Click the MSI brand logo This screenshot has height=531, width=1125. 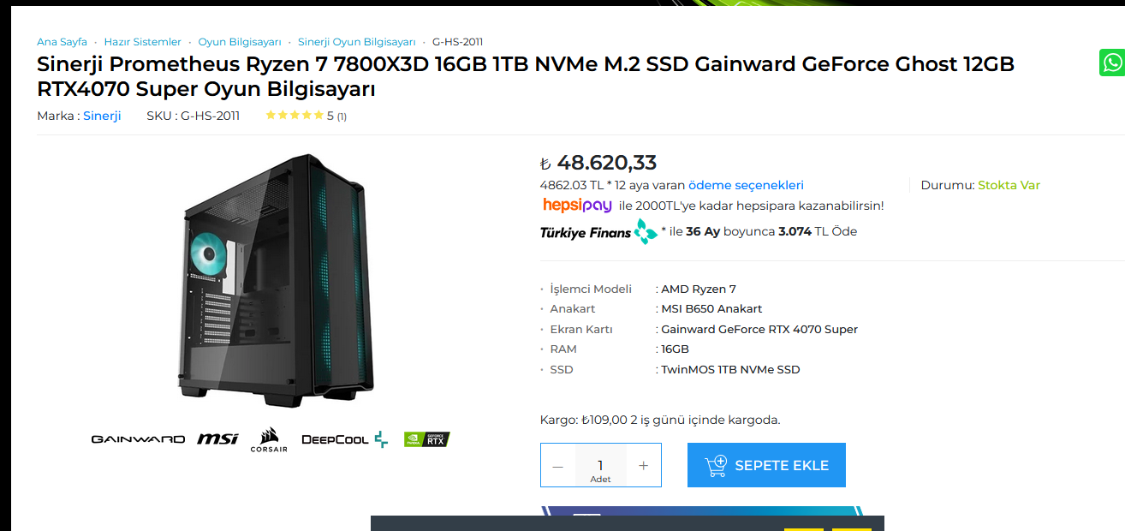click(x=217, y=439)
